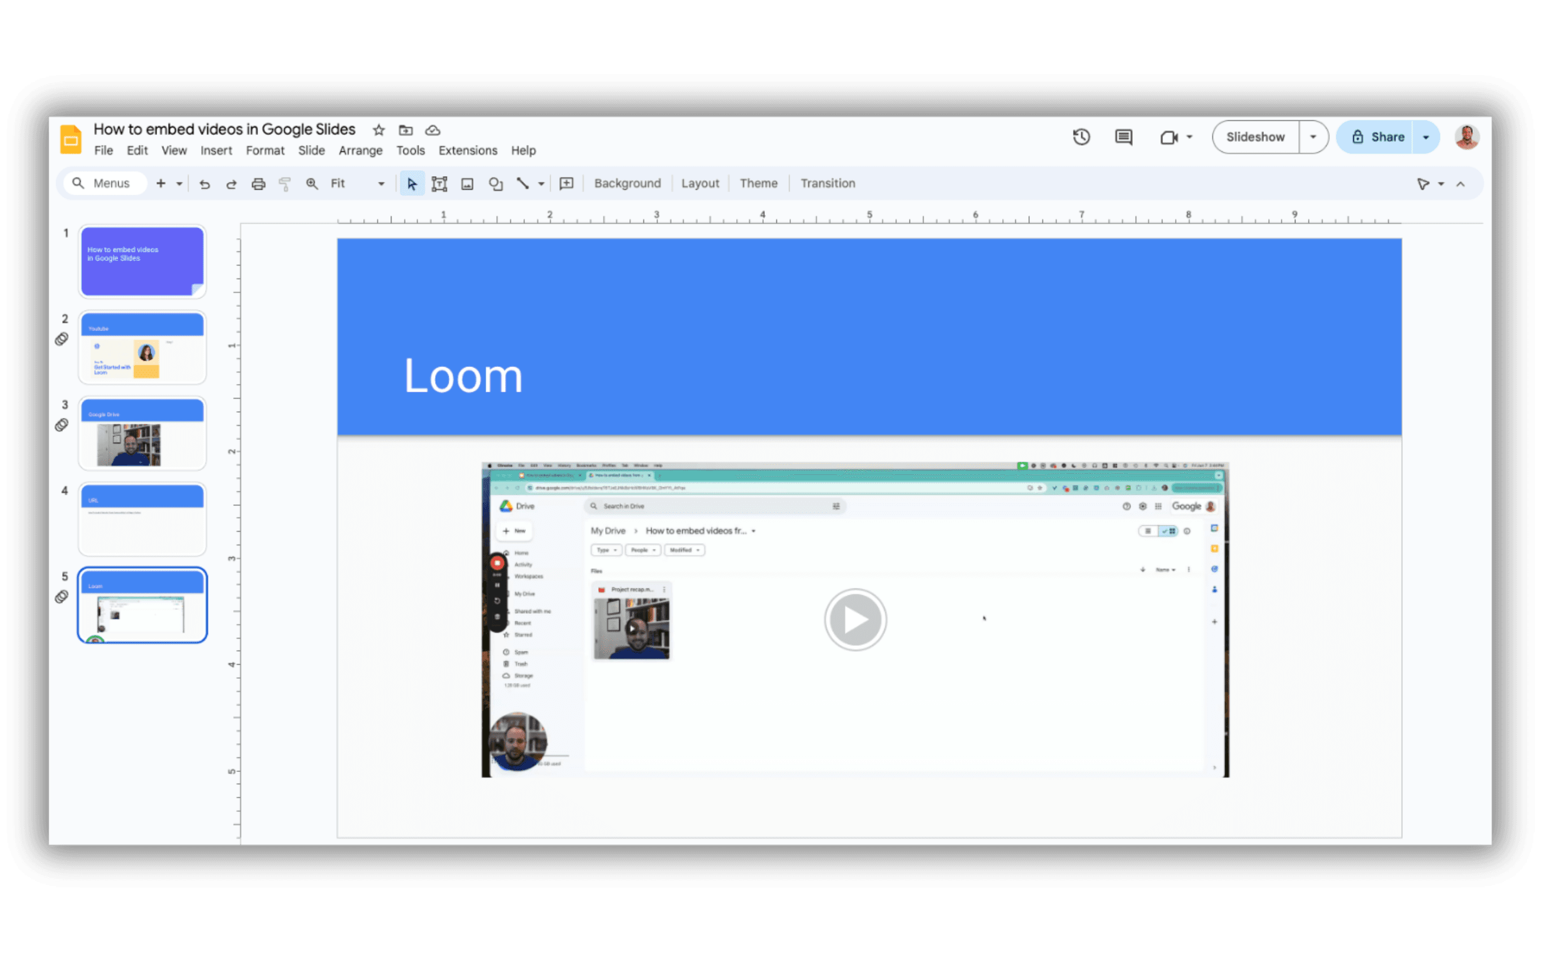The image size is (1561, 960).
Task: Click the pointer mode icon at toolbar right
Action: point(1423,184)
